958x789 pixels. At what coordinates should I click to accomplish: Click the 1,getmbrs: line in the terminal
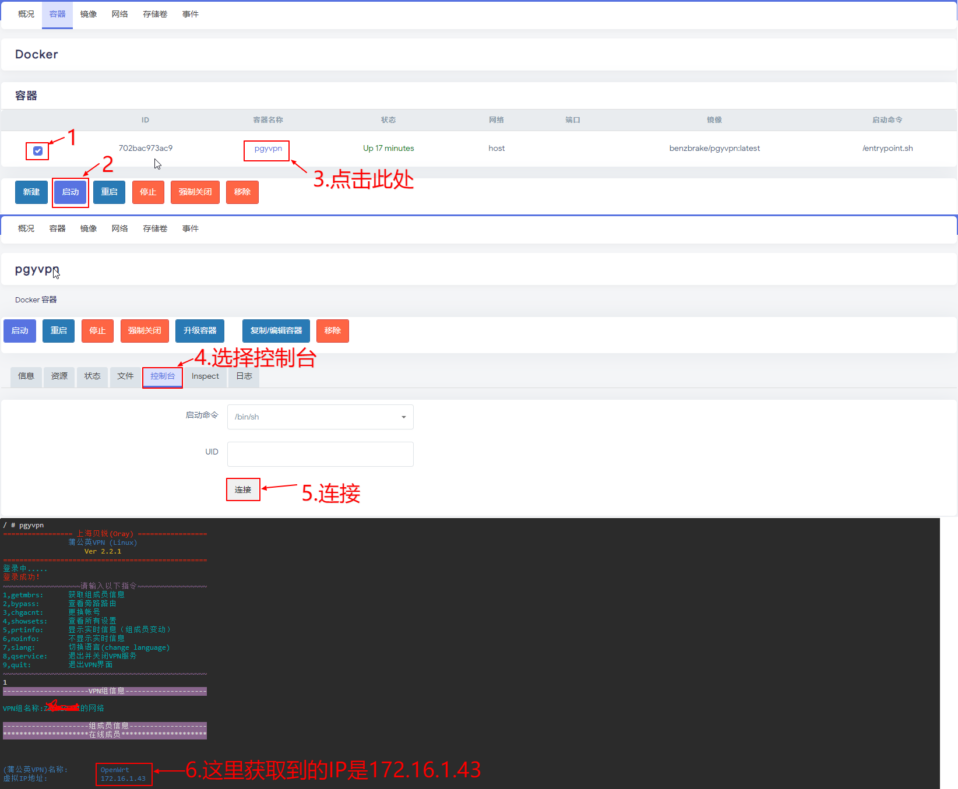click(x=64, y=595)
